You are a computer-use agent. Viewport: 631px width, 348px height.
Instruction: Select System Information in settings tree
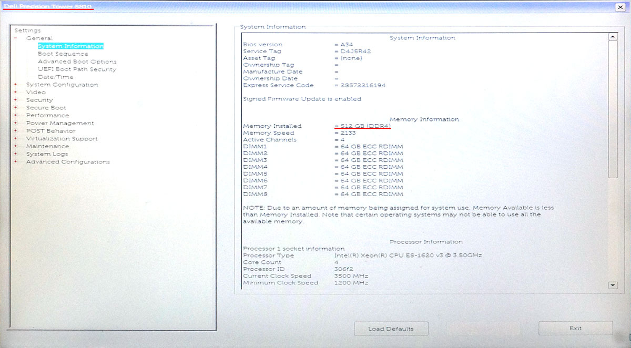pyautogui.click(x=70, y=46)
